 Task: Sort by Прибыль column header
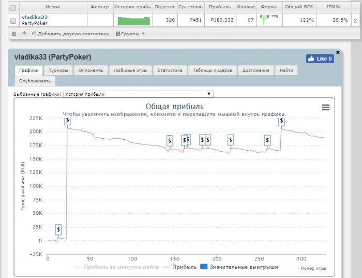coord(220,7)
